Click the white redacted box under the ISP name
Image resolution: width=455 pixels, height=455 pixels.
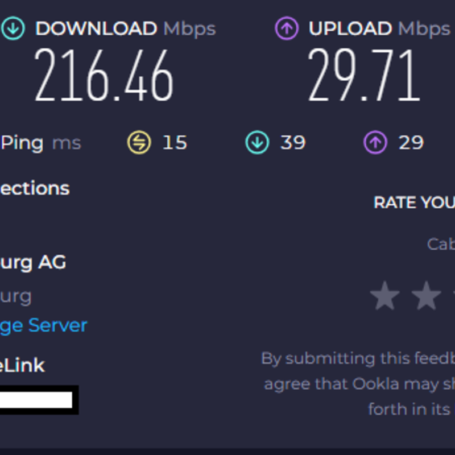point(38,400)
